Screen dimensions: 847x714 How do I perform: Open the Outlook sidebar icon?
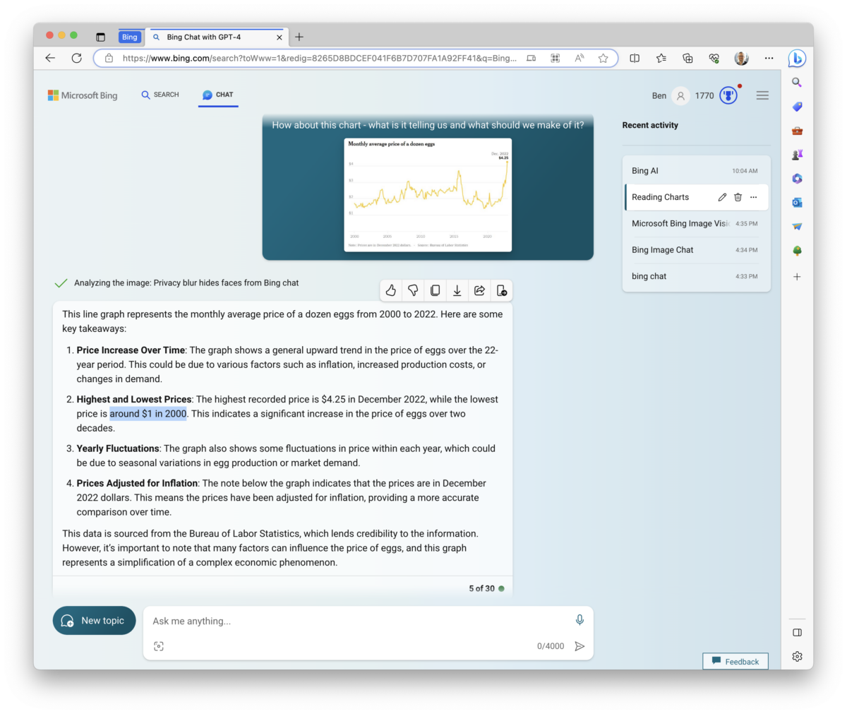point(796,202)
